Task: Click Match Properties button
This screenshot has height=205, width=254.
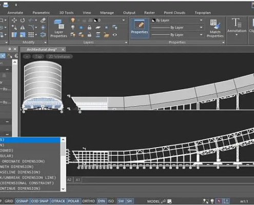Action: [x=215, y=28]
